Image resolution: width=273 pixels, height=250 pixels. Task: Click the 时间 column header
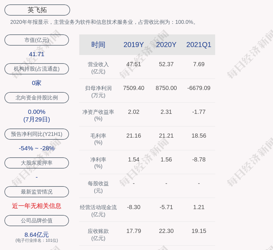click(x=98, y=45)
